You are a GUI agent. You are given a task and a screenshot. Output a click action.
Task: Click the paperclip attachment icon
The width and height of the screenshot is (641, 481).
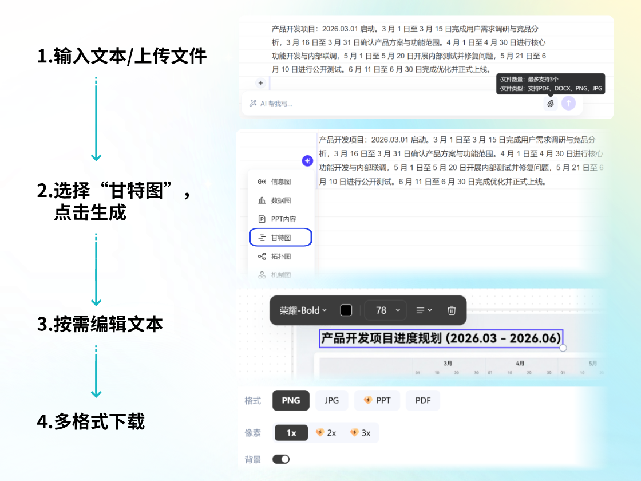click(551, 103)
